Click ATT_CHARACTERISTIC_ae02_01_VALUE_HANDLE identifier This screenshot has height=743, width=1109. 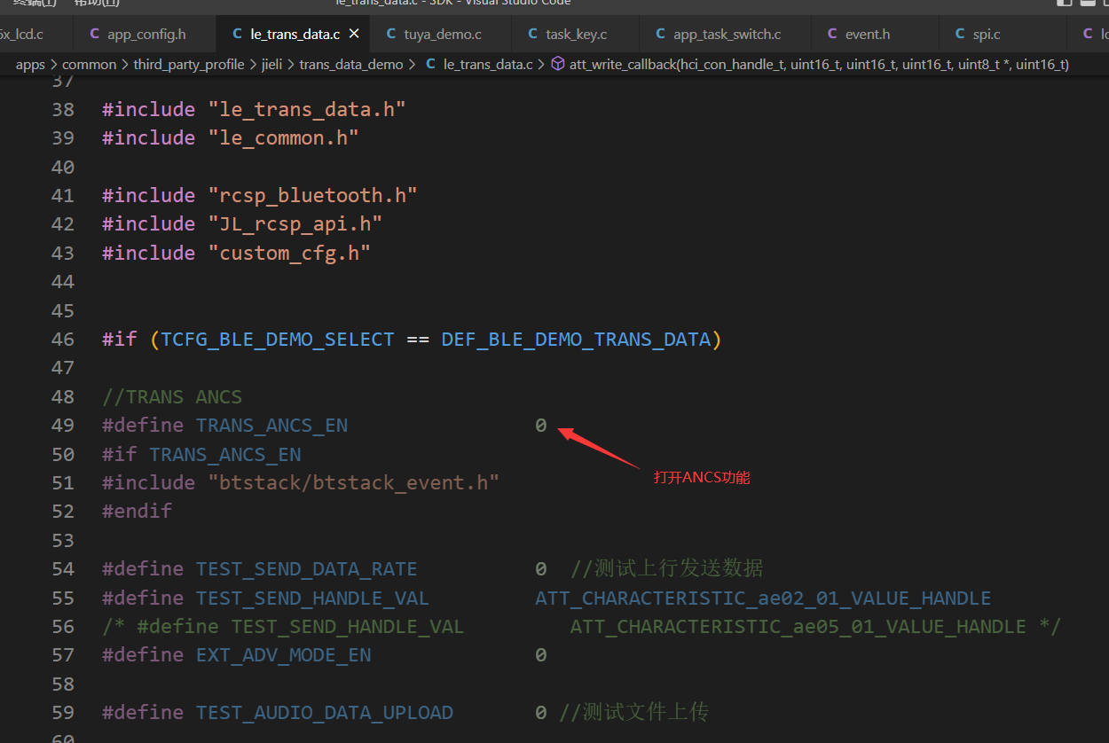click(x=763, y=598)
